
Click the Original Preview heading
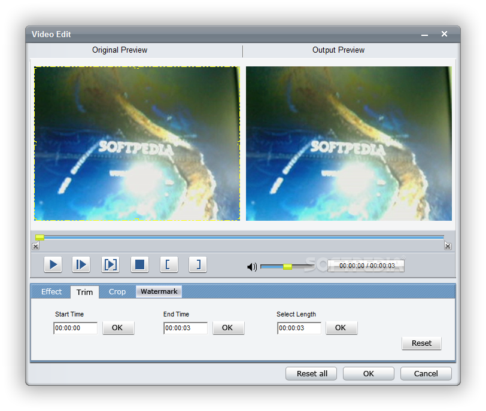click(x=120, y=50)
